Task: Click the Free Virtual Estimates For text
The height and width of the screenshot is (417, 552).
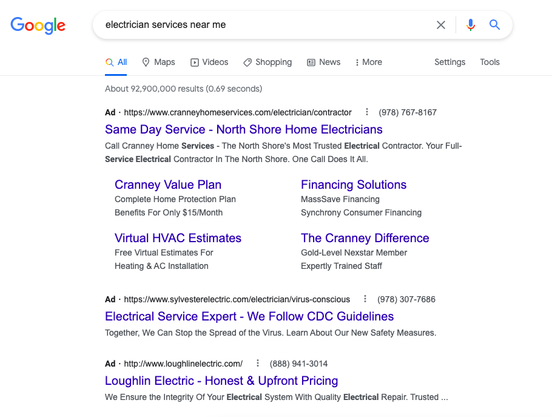Action: [164, 253]
